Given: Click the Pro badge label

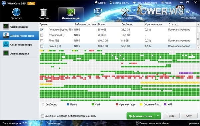Looking at the screenshot, I should (x=31, y=3).
